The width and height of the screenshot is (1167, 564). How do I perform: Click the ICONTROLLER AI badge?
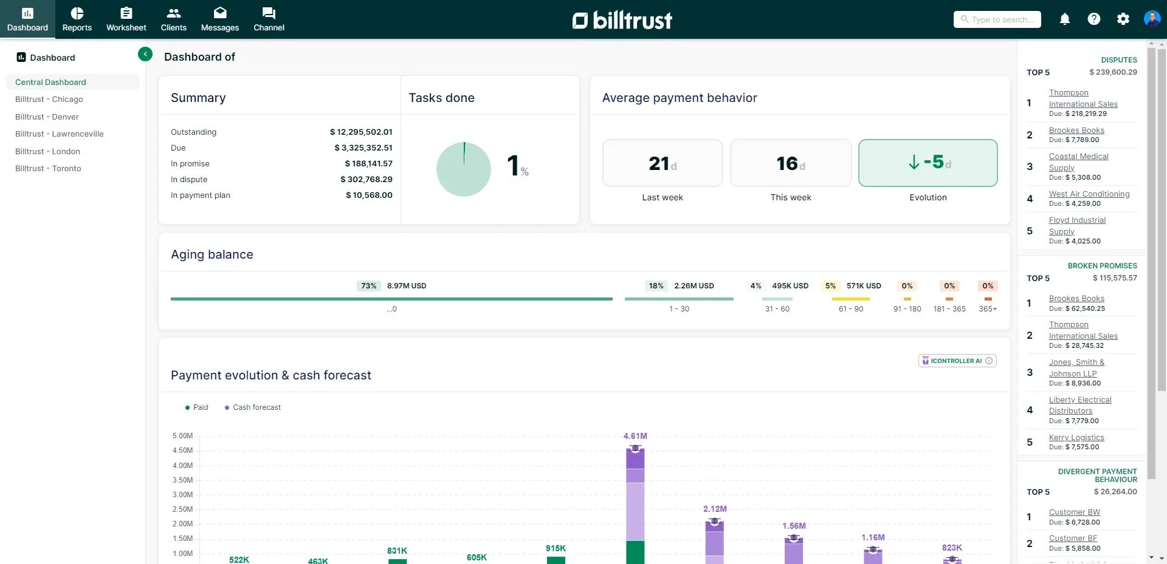(x=957, y=361)
